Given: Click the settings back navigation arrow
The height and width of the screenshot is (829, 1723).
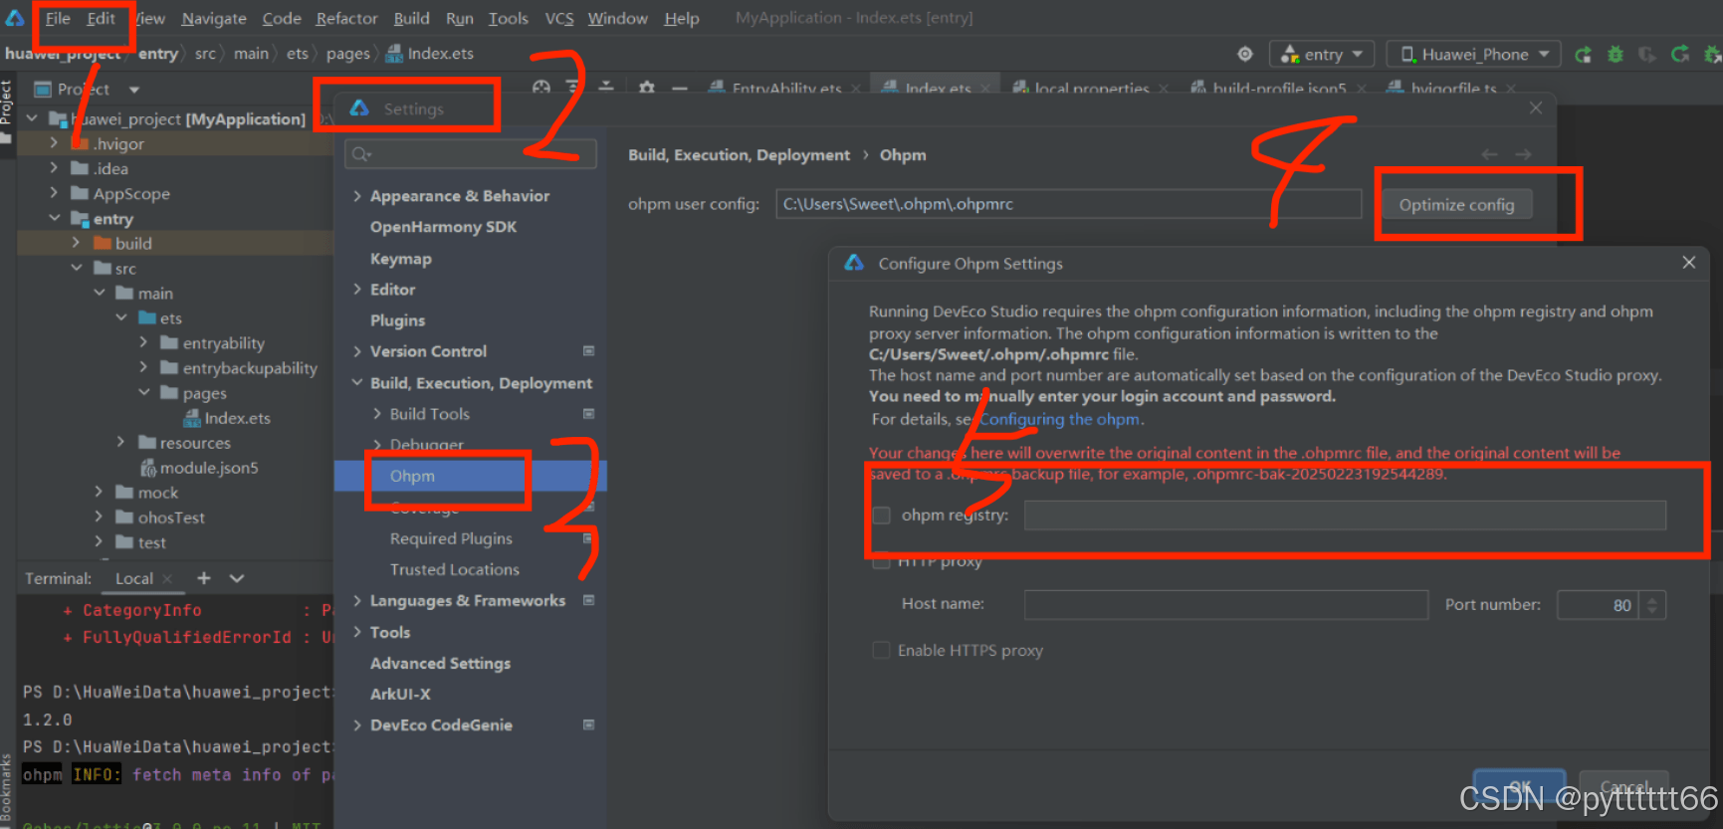Looking at the screenshot, I should pos(1489,154).
